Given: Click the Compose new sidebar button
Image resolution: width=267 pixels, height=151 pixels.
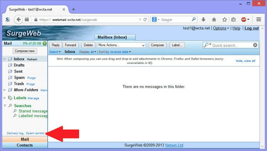Looking at the screenshot, I should click(25, 51).
